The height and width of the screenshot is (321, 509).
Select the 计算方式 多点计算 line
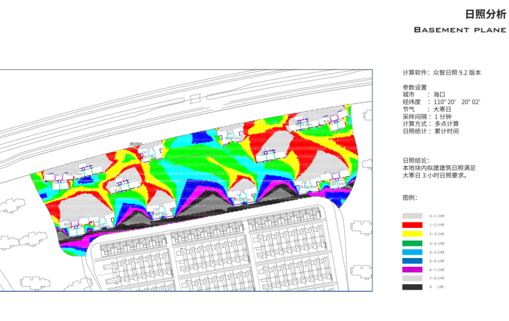tap(431, 124)
